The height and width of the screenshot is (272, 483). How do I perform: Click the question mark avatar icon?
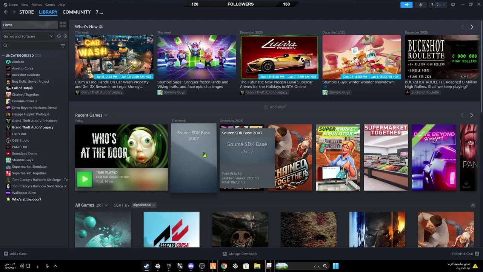click(x=432, y=5)
